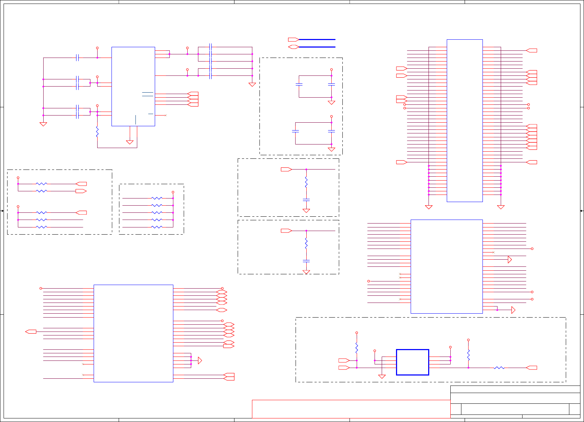584x422 pixels.
Task: Click the ground symbol in the upper RC dashed box
Action: tap(306, 211)
